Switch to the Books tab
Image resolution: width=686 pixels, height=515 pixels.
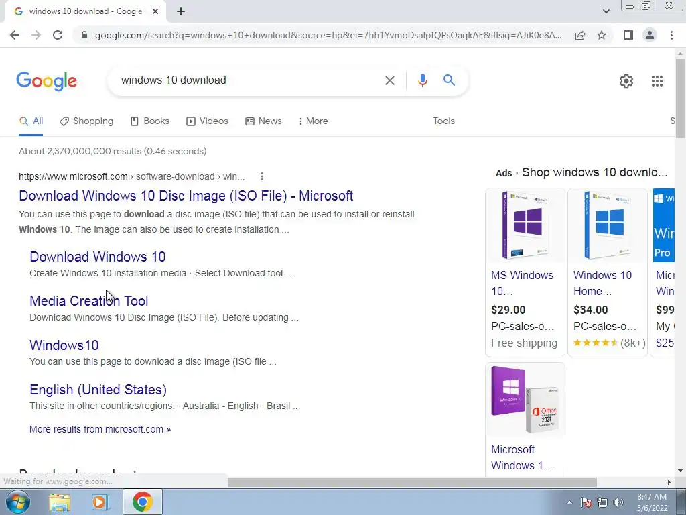click(150, 121)
